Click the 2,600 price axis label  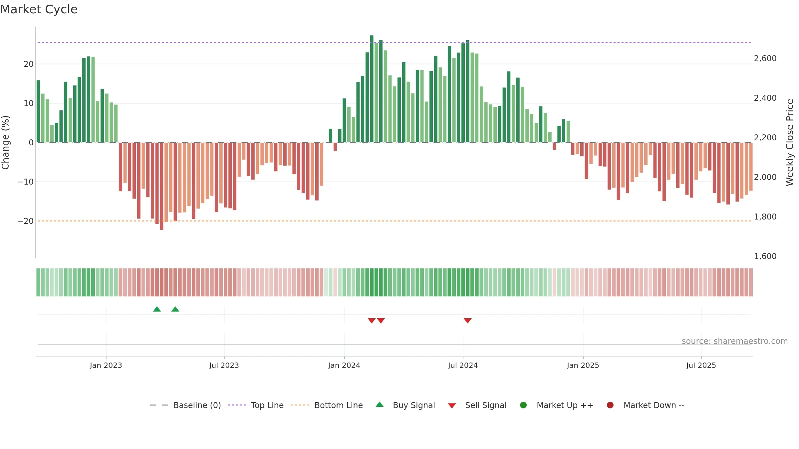coord(765,59)
